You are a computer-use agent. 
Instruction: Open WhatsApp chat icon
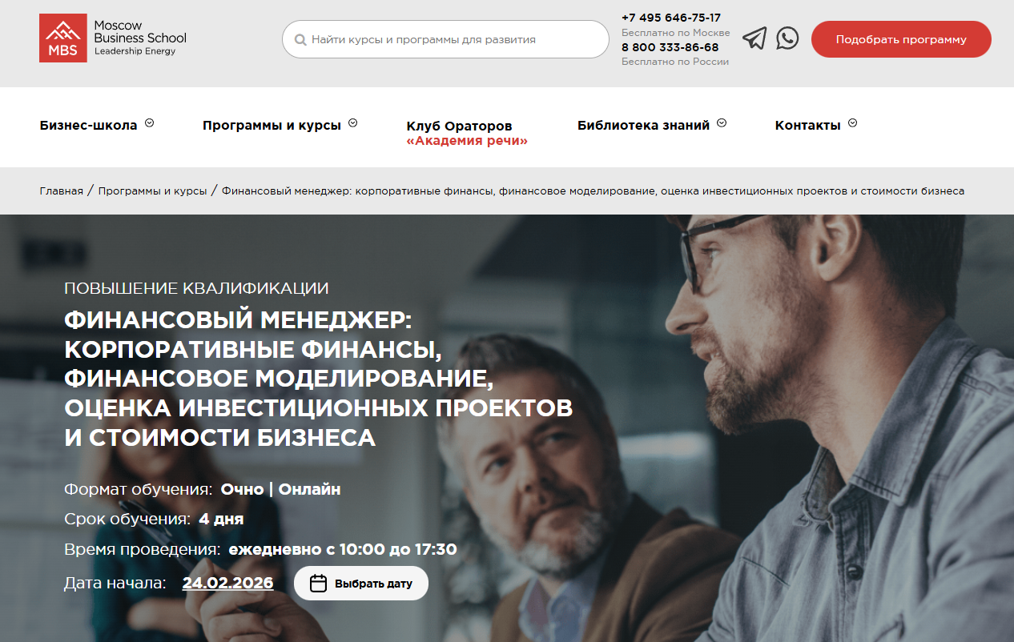[x=787, y=38]
